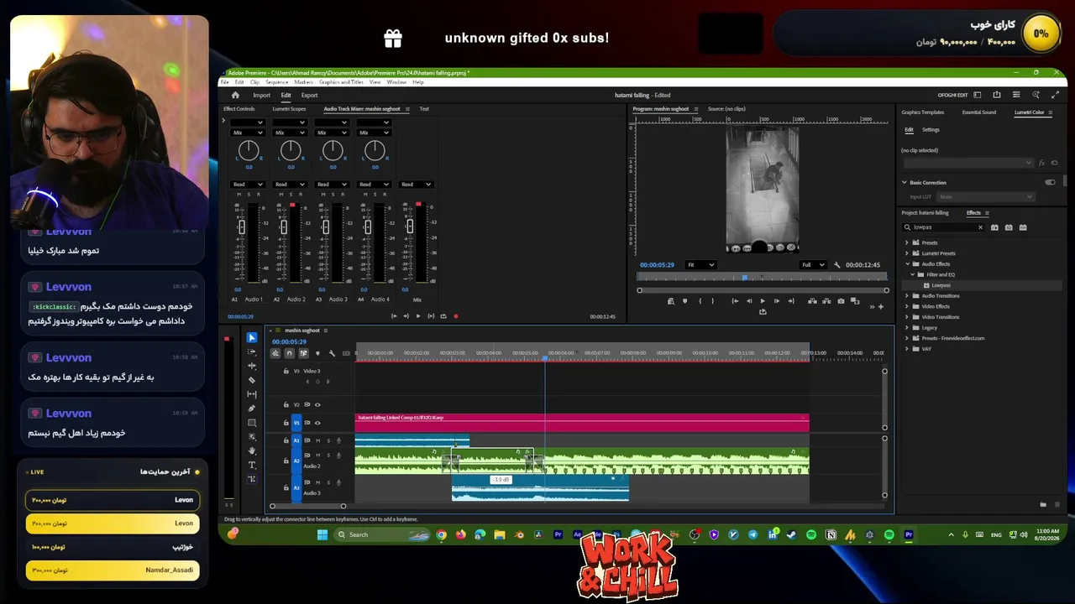The height and width of the screenshot is (604, 1075).
Task: Select the Track Select Forward tool
Action: tap(252, 351)
